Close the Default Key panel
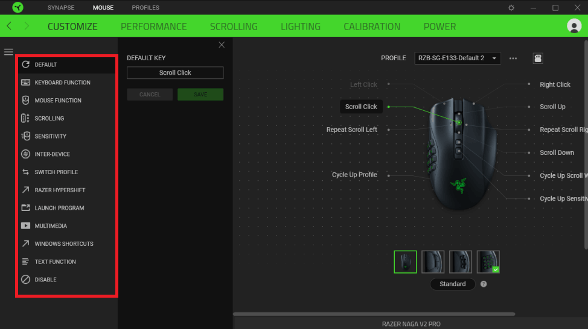The image size is (588, 329). [x=222, y=45]
